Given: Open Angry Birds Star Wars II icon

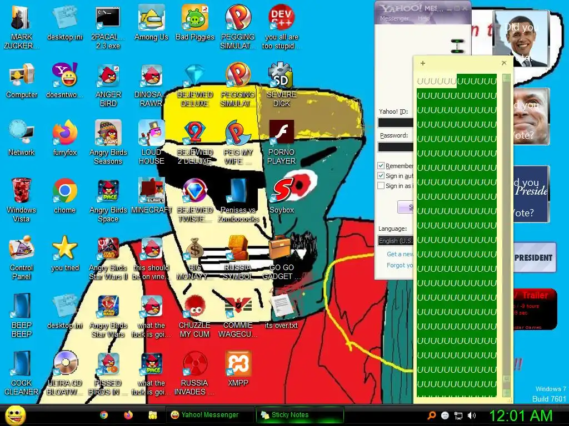Looking at the screenshot, I should click(108, 257).
